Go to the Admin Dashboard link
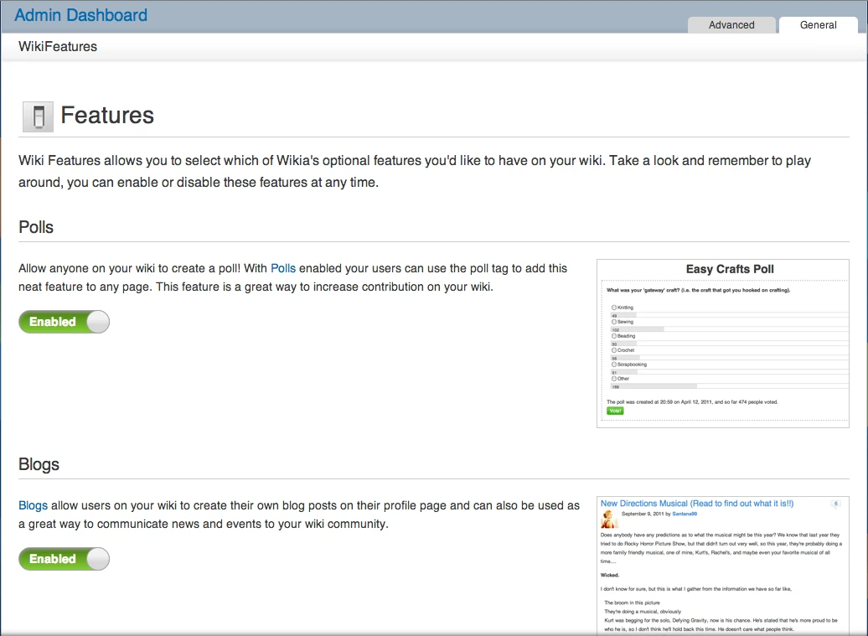Viewport: 868px width, 636px height. [80, 15]
